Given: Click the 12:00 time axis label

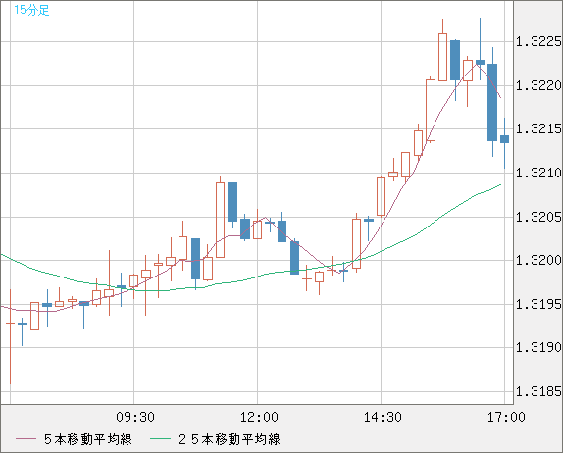Looking at the screenshot, I should point(259,417).
